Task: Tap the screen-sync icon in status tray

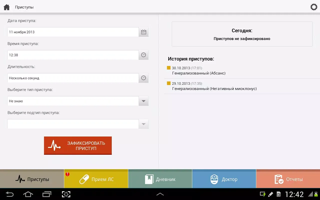Action: [x=262, y=194]
